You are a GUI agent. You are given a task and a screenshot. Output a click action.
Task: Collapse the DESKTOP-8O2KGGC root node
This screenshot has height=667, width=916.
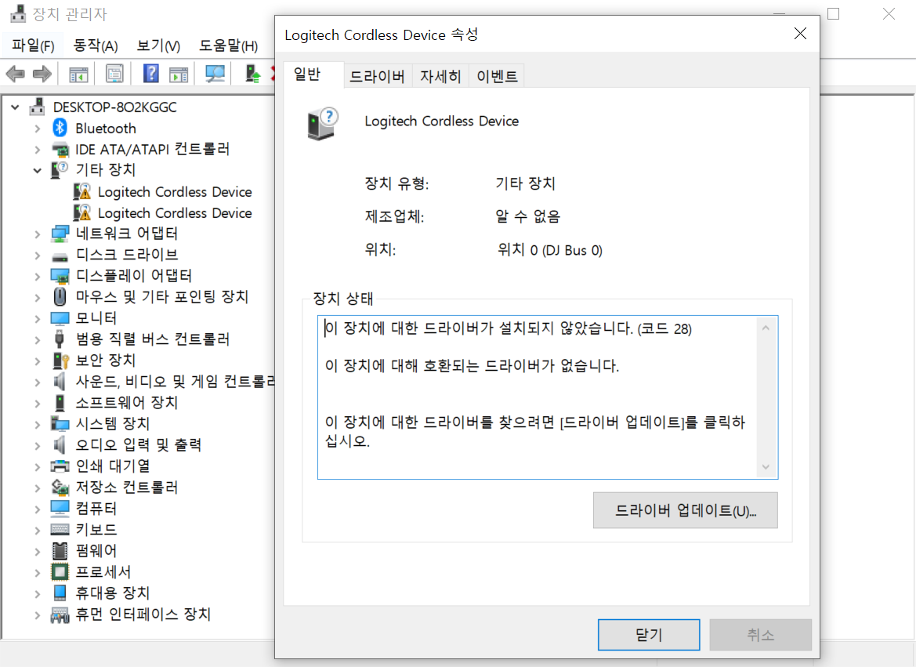[x=15, y=107]
